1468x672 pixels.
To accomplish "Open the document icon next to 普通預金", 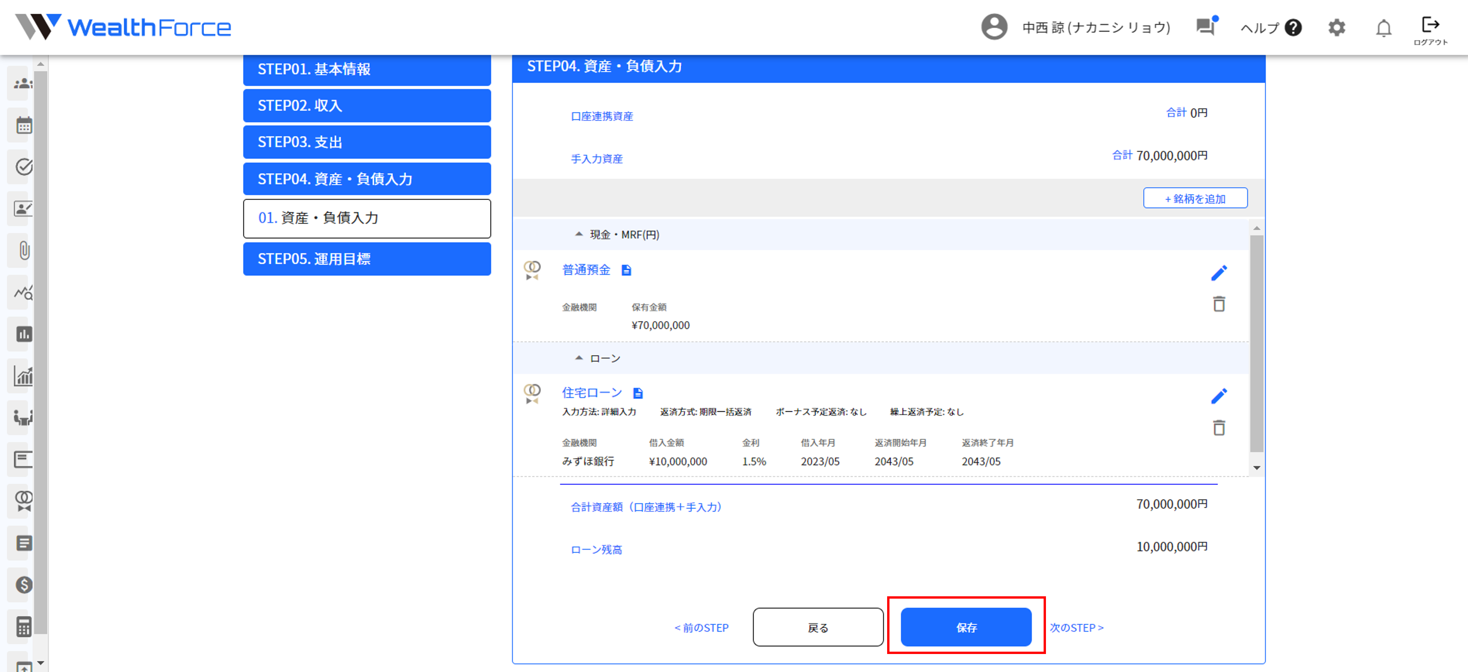I will pyautogui.click(x=626, y=270).
